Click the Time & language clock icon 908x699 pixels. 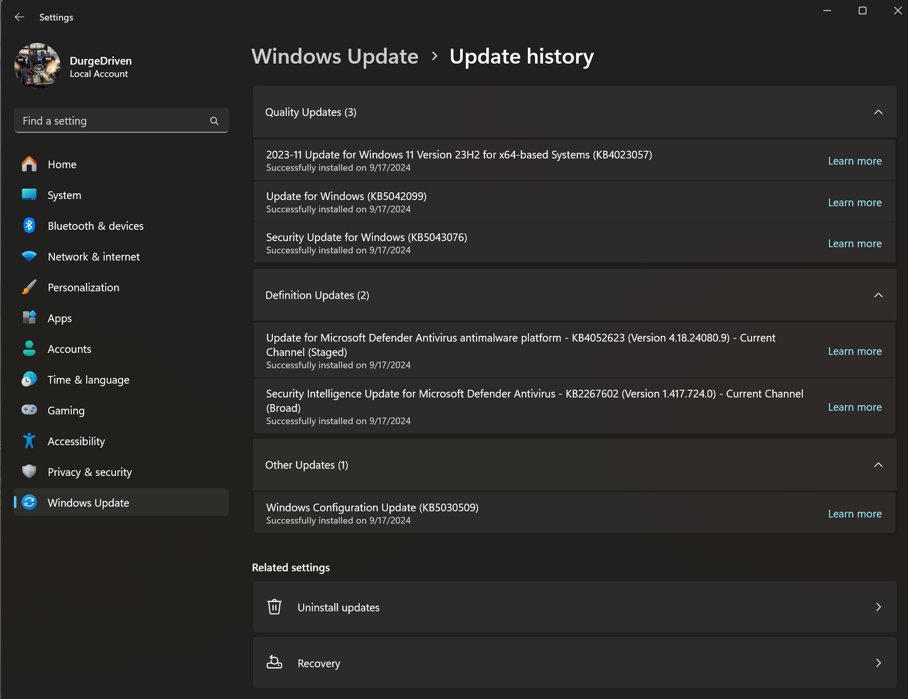[x=29, y=380]
